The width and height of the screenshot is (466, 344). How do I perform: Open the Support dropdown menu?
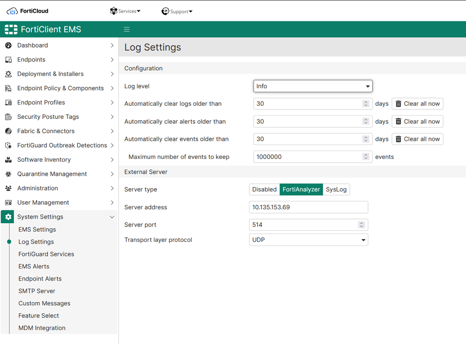click(177, 11)
